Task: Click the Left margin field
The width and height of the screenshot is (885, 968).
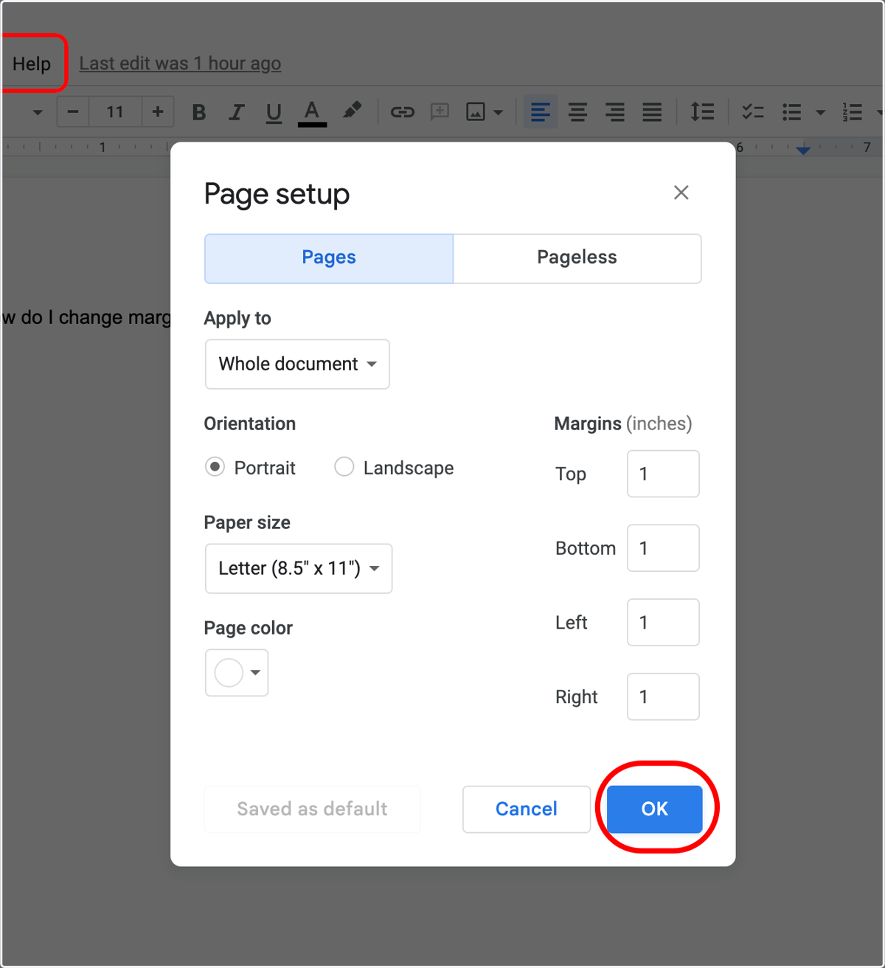Action: tap(663, 622)
